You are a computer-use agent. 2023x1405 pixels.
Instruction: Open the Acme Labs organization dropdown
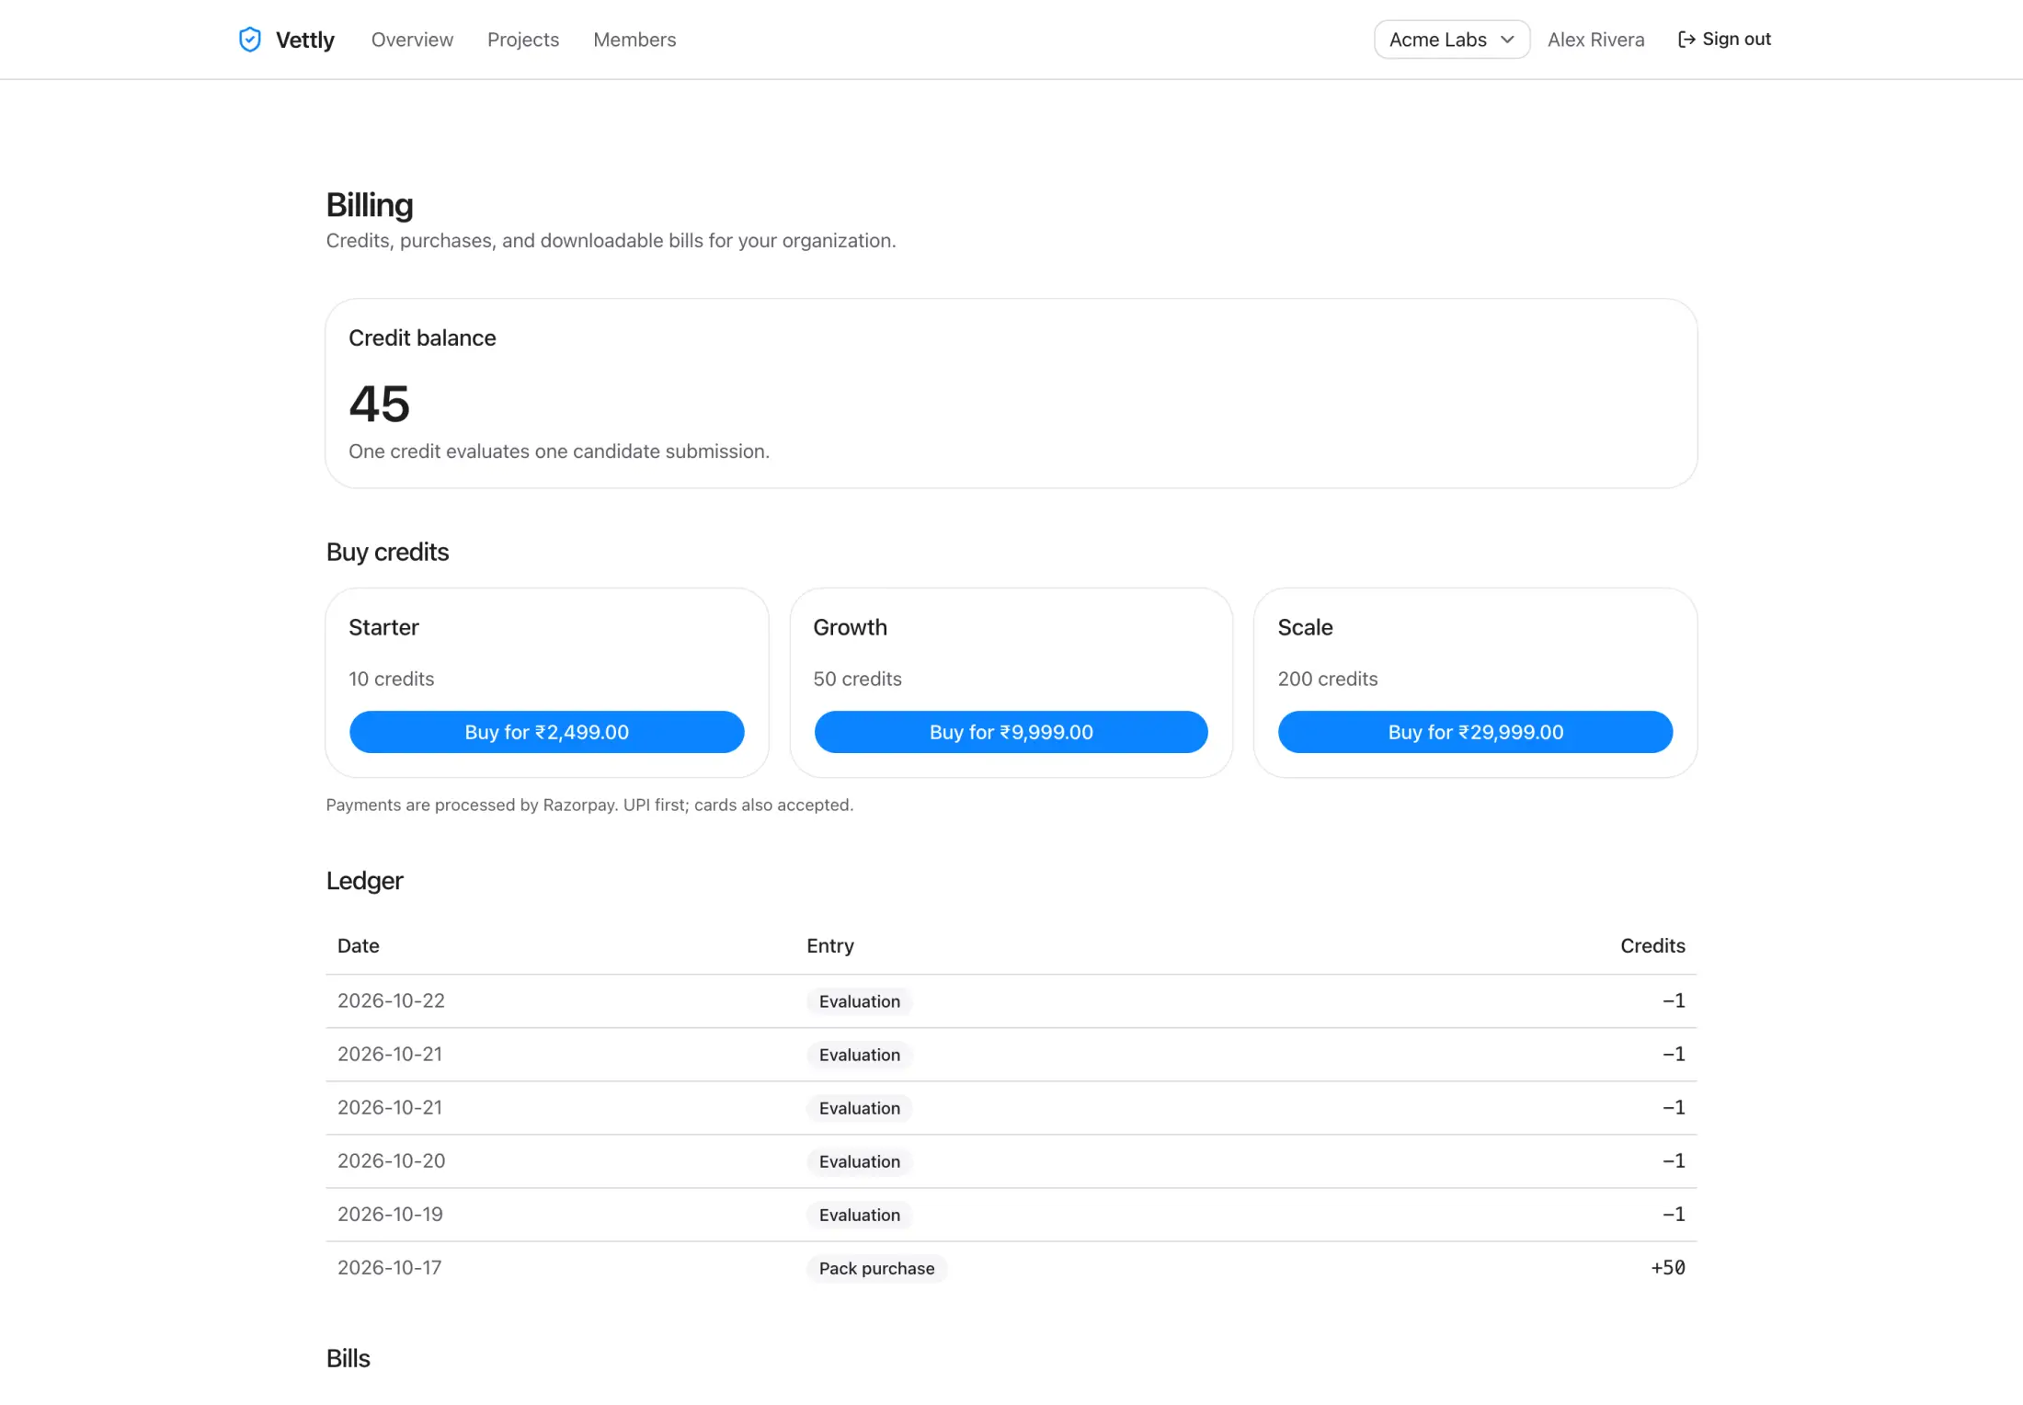click(x=1452, y=40)
